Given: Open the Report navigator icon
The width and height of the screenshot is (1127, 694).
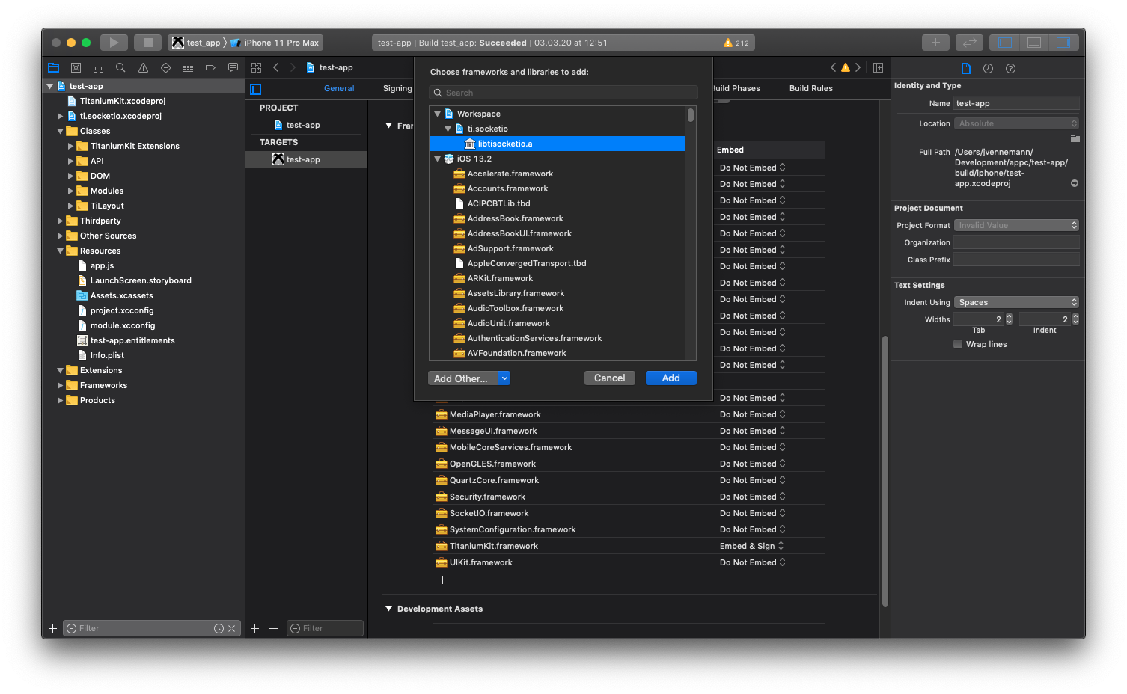Looking at the screenshot, I should (233, 67).
